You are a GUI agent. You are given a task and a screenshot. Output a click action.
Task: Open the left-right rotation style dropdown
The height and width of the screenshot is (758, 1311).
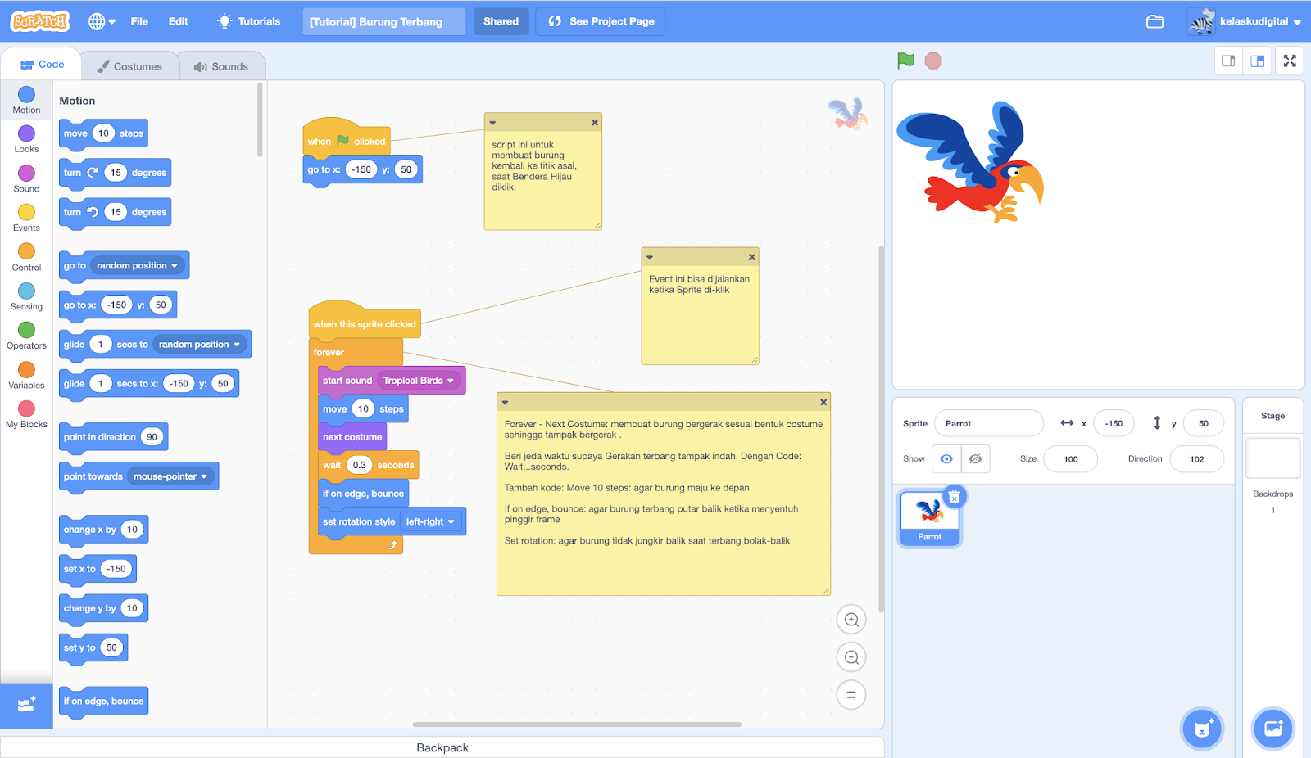click(x=431, y=521)
